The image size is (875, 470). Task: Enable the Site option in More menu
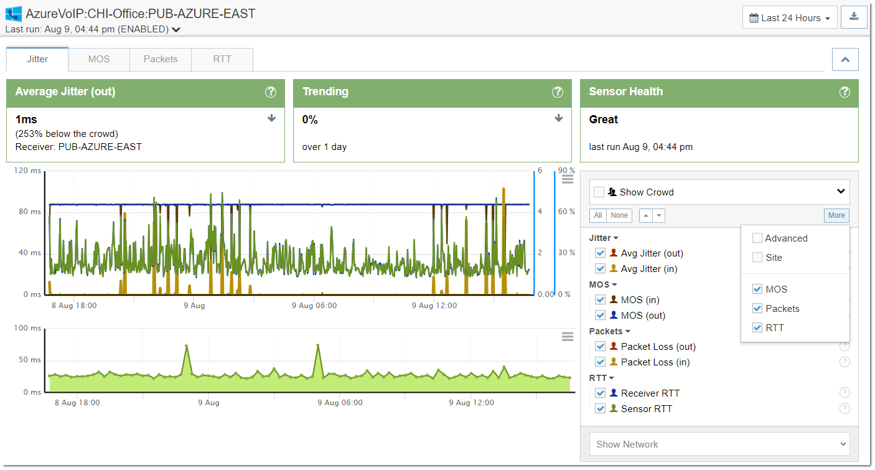pos(757,257)
